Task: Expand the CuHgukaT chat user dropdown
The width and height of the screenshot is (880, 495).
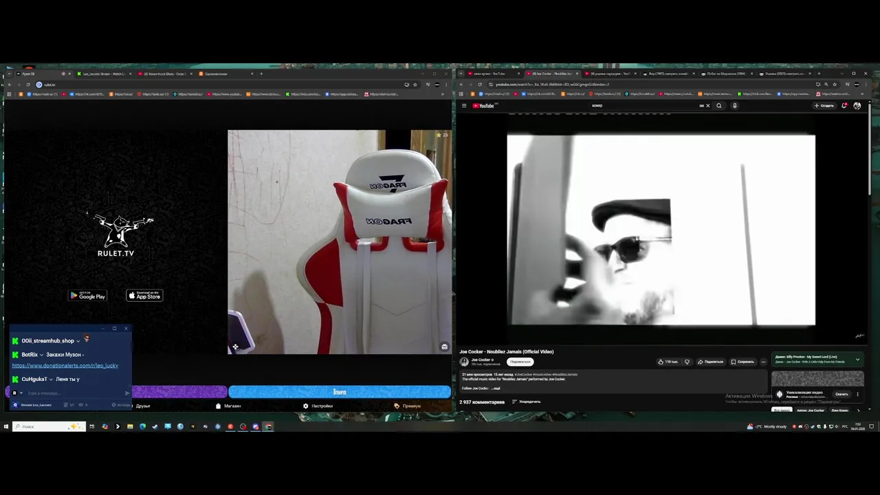Action: click(51, 379)
